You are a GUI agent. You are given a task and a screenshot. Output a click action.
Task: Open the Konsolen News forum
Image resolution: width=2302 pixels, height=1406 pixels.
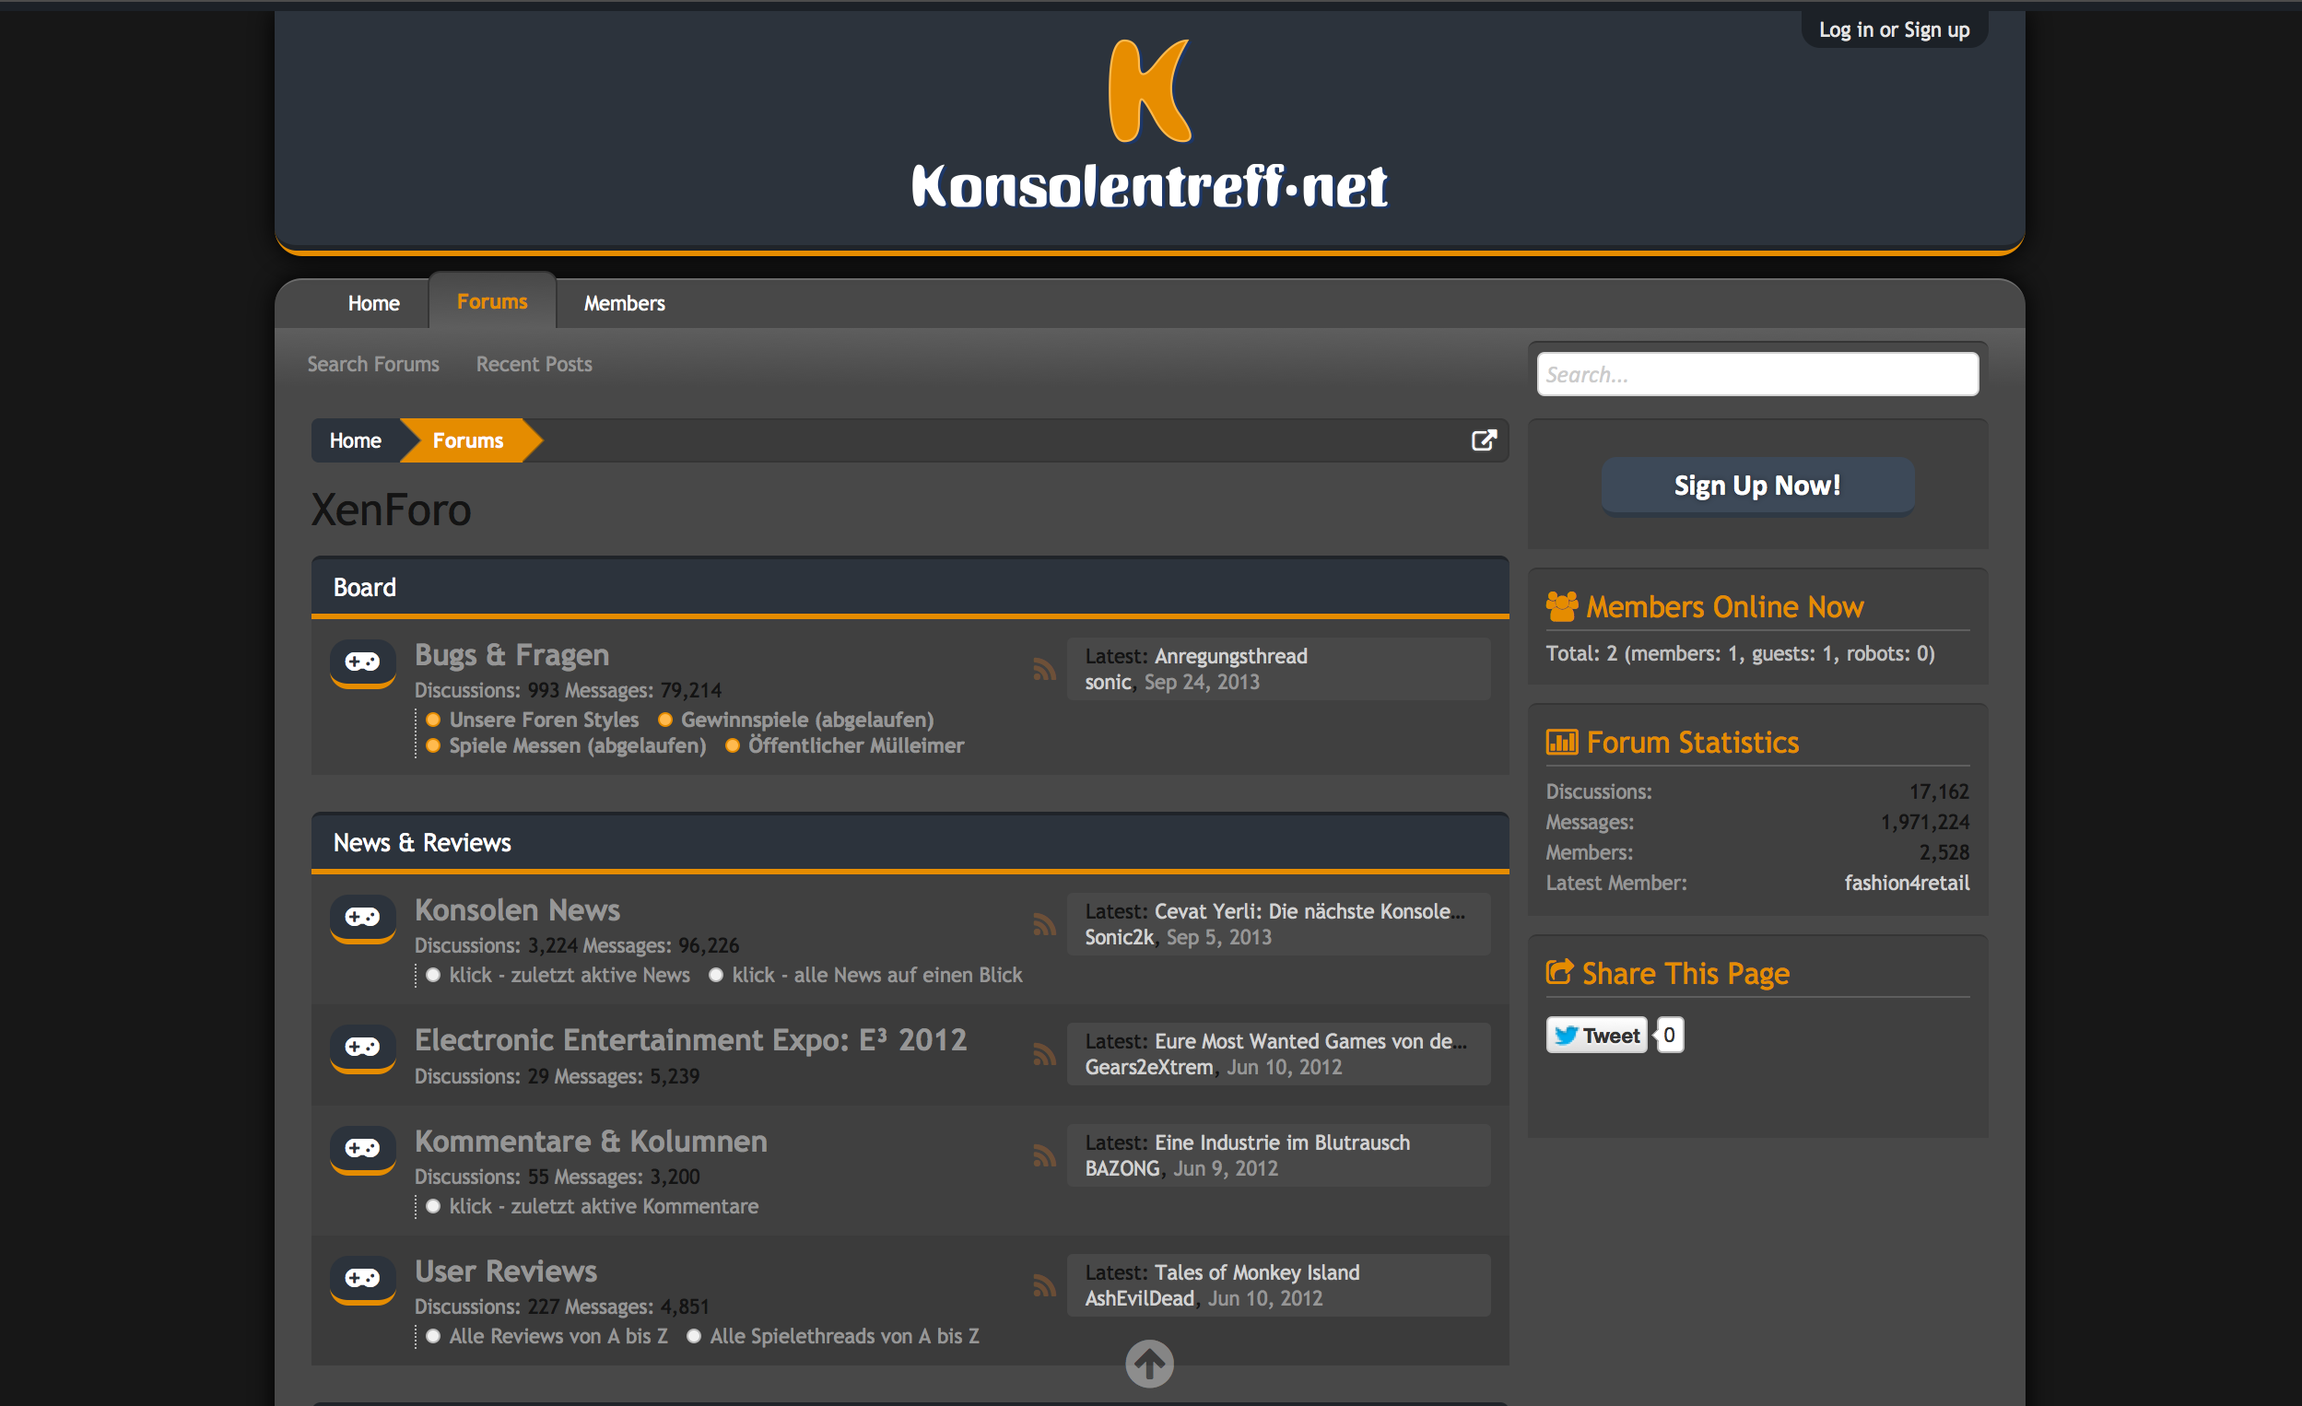tap(518, 910)
